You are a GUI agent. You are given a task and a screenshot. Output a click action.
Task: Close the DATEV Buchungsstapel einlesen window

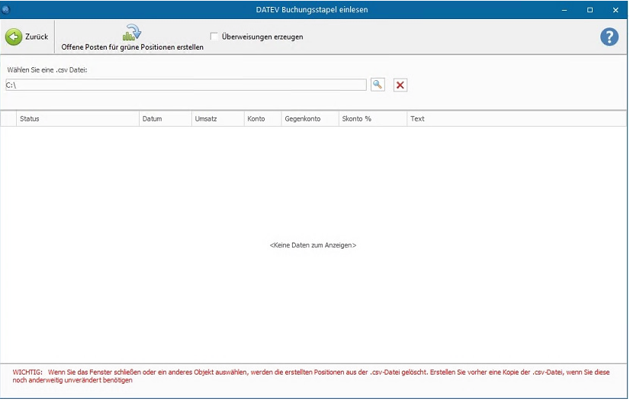coord(616,10)
